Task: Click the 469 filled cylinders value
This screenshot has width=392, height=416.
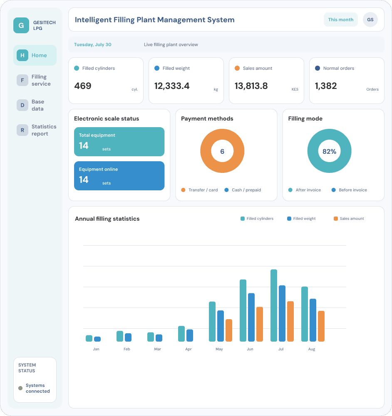Action: [x=83, y=86]
